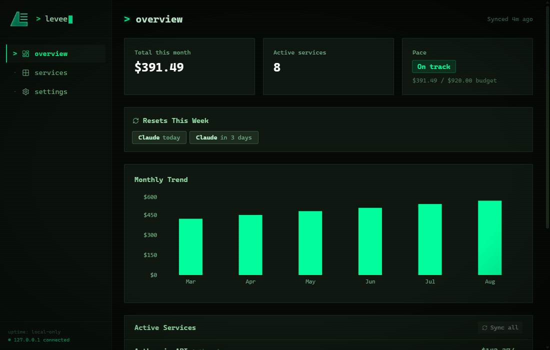Viewport: 550px width, 350px height.
Task: Click the $0 axis label
Action: [x=153, y=275]
